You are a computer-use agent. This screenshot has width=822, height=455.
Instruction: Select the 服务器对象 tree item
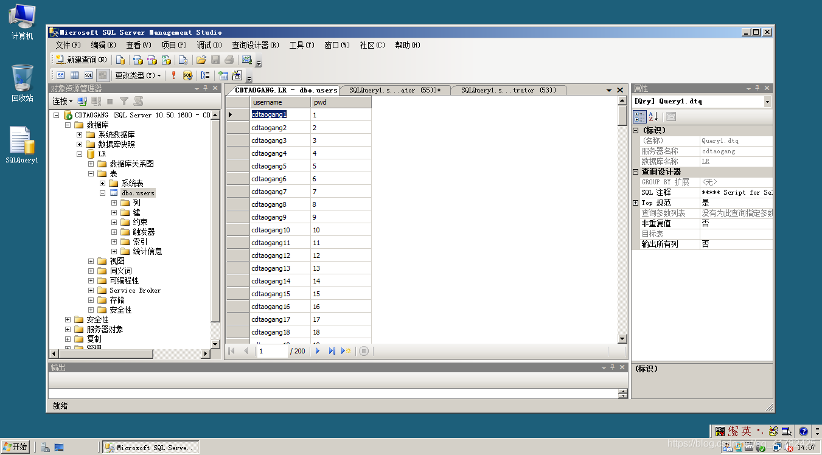[105, 329]
